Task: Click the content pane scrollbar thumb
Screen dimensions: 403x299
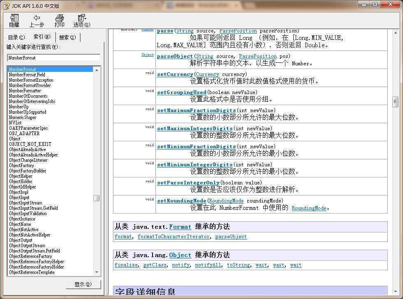Action: pos(396,102)
